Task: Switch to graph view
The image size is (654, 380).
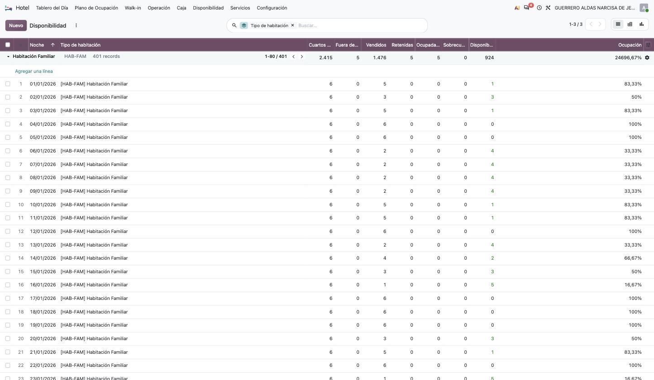Action: pyautogui.click(x=641, y=24)
